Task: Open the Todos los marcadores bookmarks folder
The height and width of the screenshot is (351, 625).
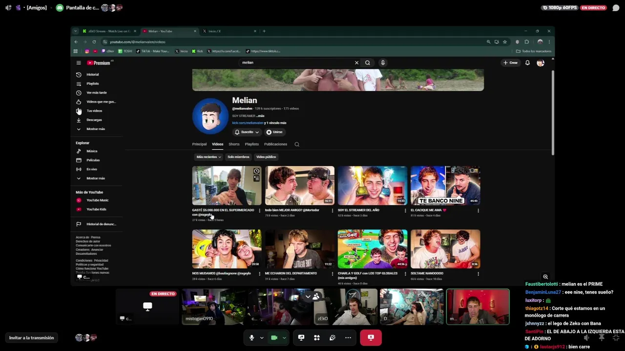Action: 533,51
